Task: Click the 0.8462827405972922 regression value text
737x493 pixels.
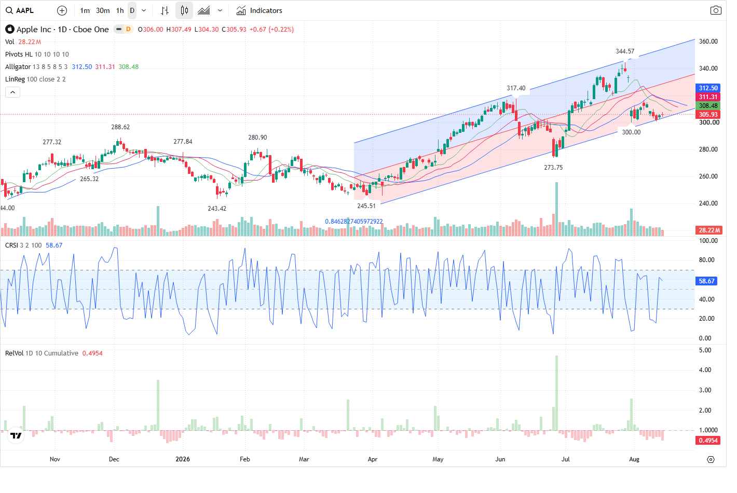Action: pos(354,222)
